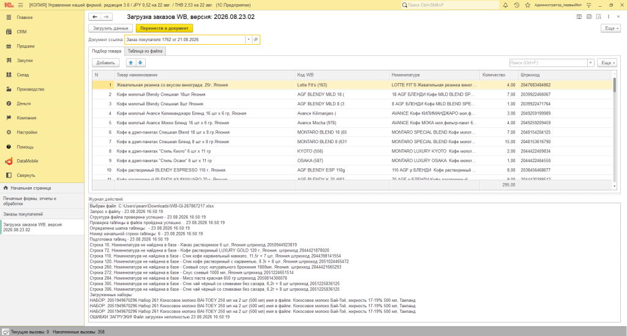Select row Кофе растворимый BLENDY ESPRESSO 110 г
This screenshot has height=336, width=627.
(352, 170)
